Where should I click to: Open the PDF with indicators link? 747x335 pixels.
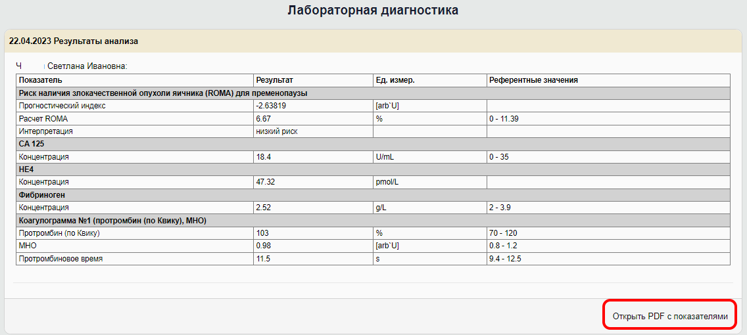tap(670, 316)
